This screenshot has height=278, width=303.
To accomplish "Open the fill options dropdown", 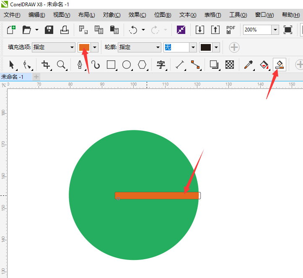I will (x=53, y=47).
